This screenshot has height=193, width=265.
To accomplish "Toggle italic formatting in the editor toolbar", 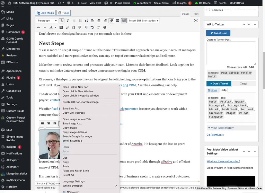I will (x=68, y=21).
